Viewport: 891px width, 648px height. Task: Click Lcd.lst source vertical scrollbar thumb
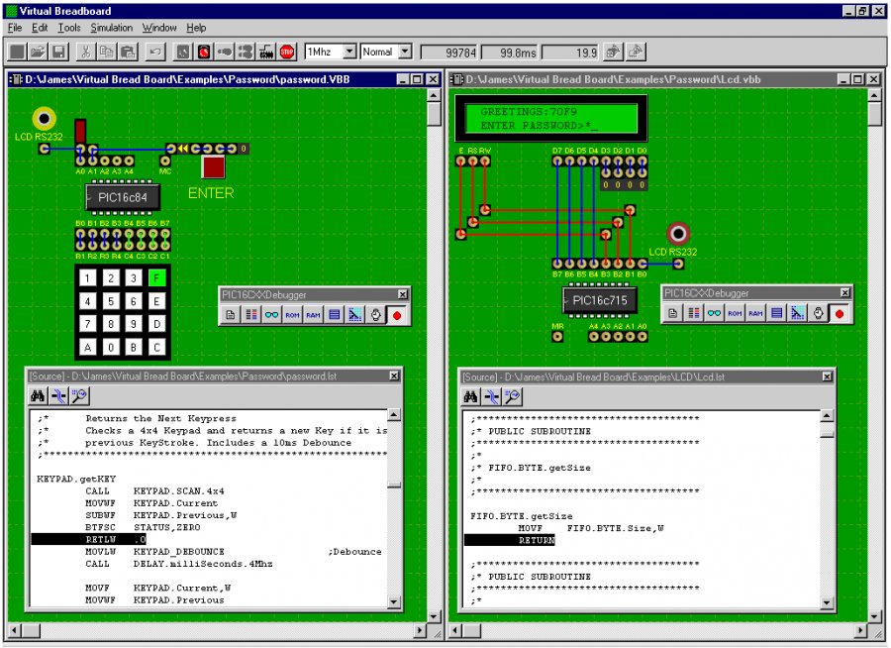click(x=827, y=435)
